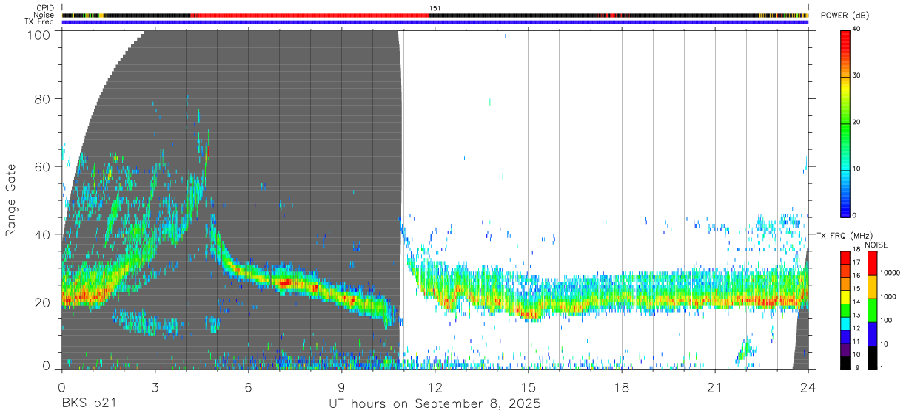The height and width of the screenshot is (419, 909).
Task: Click the TX frequency legend's 14 label
Action: (x=857, y=301)
